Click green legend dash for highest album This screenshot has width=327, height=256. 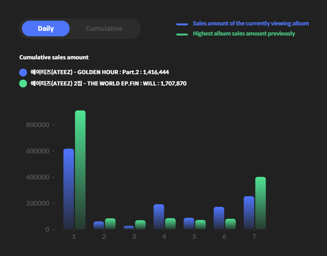point(182,34)
